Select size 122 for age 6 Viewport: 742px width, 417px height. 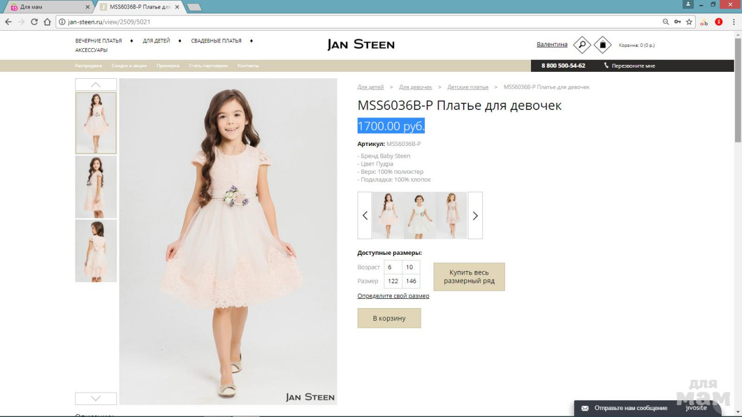pos(393,281)
